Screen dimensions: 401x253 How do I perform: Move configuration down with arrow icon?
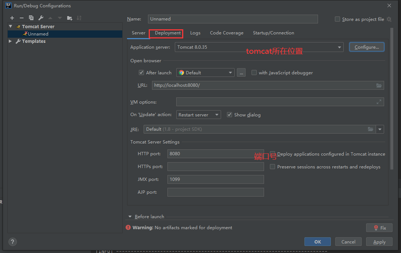tap(60, 18)
